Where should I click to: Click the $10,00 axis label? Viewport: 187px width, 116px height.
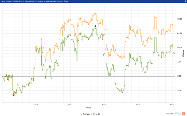(179, 48)
